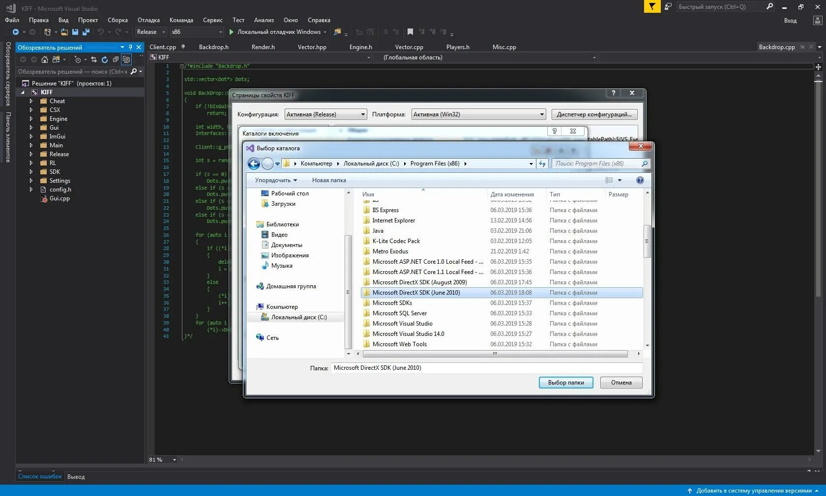Click the Navigate Backward toolbar arrow
Viewport: 826px width, 496px height.
16,32
